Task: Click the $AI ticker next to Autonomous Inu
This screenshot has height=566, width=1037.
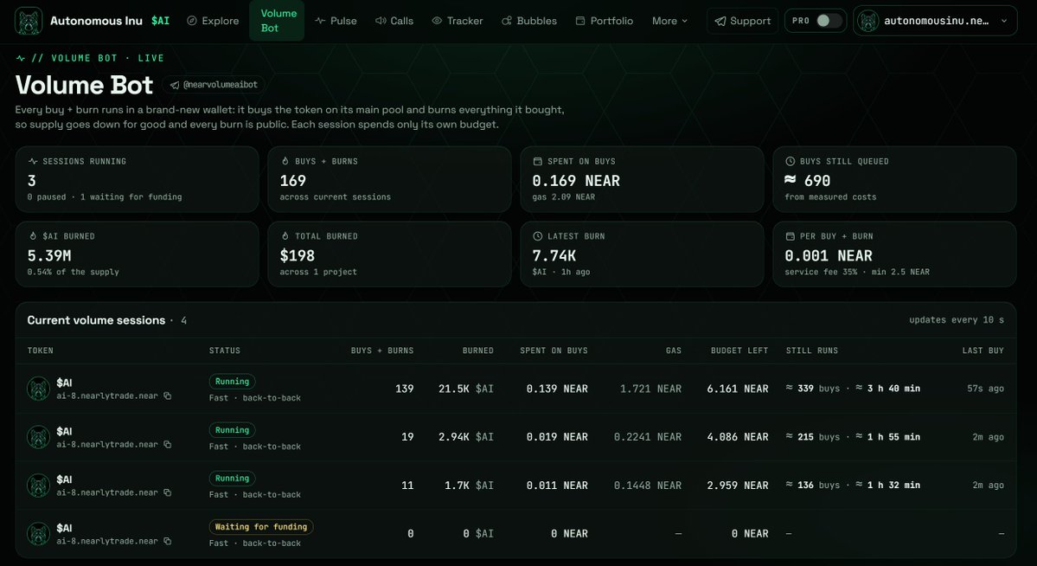Action: (x=160, y=21)
